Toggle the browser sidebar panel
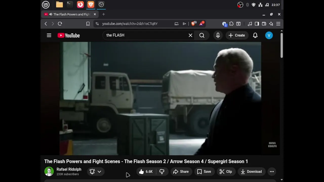Viewport: 324px width, 182px height. tap(257, 24)
